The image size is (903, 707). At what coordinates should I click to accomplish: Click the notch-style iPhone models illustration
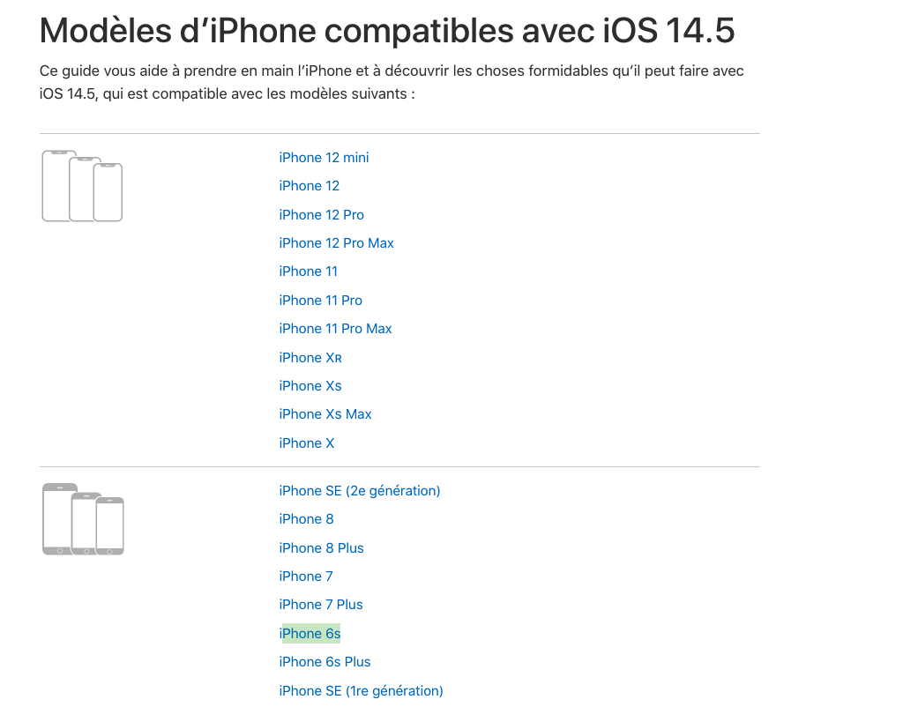(82, 186)
